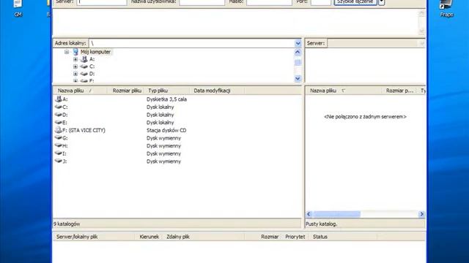The image size is (469, 263).
Task: Click the 'Stacja dysków CD' type cell
Action: pos(166,130)
